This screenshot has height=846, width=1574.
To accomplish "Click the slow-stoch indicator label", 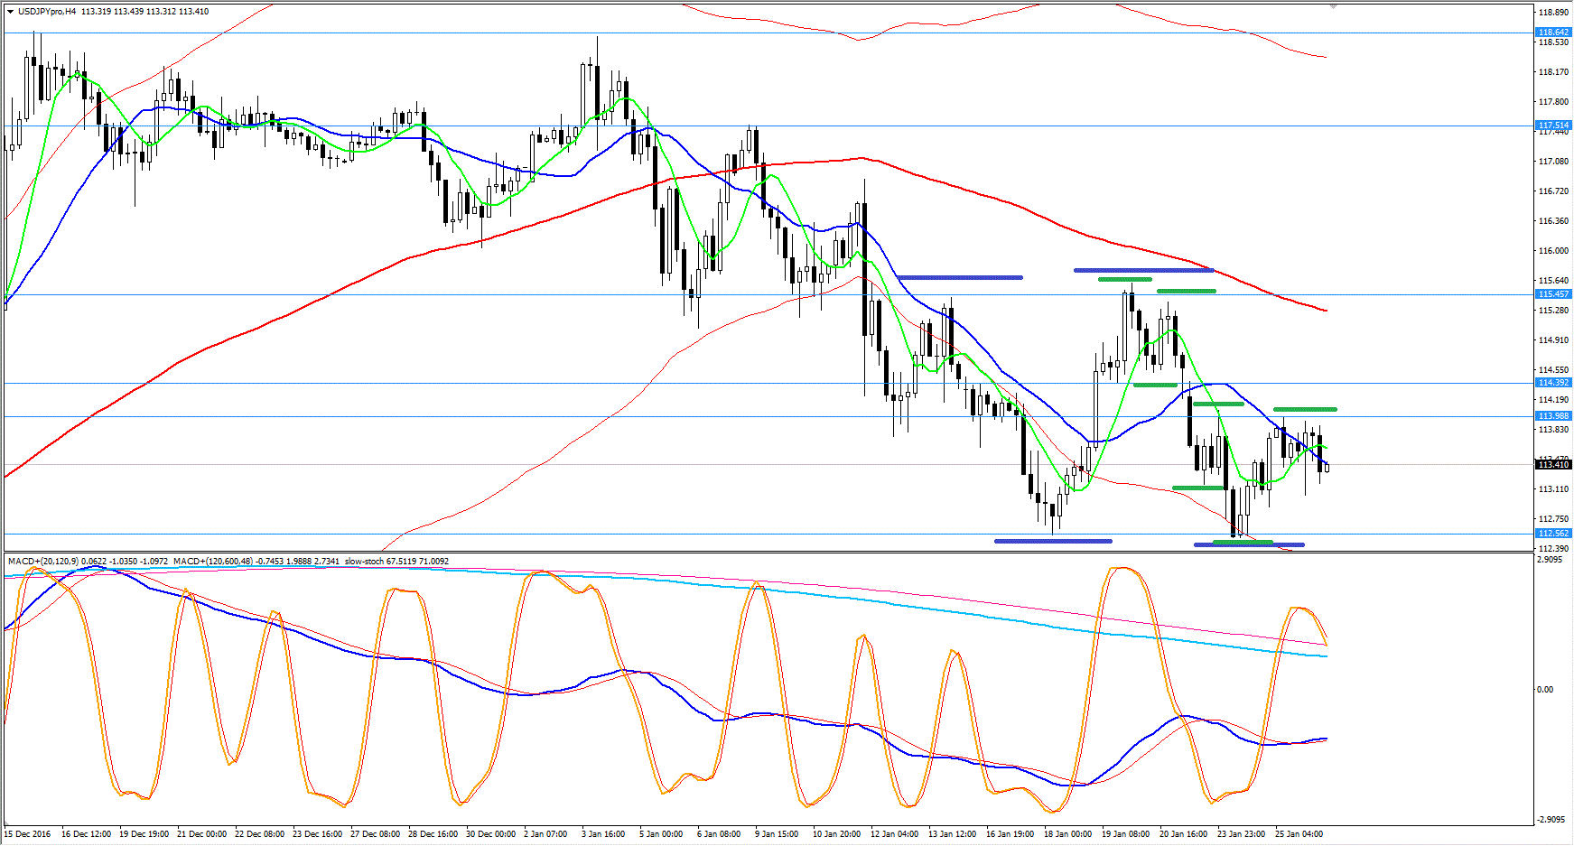I will click(365, 562).
